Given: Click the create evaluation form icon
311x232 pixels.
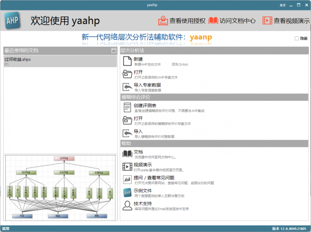Looking at the screenshot, I should click(127, 107).
